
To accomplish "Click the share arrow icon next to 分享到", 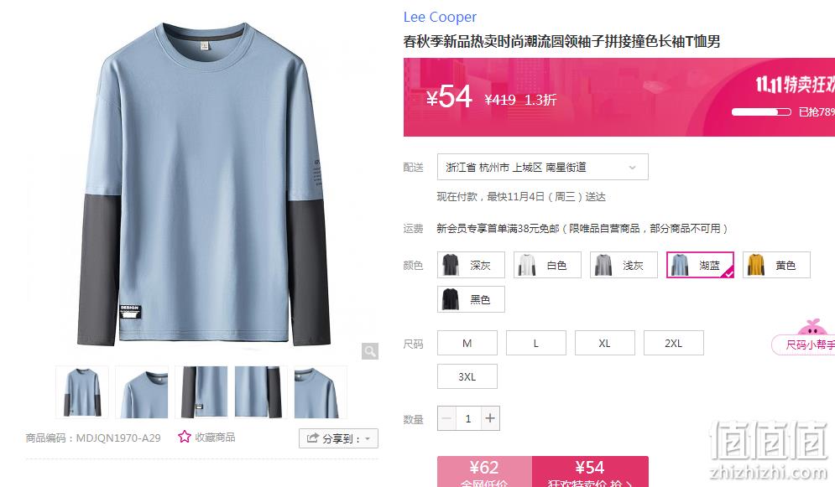I will coord(312,438).
